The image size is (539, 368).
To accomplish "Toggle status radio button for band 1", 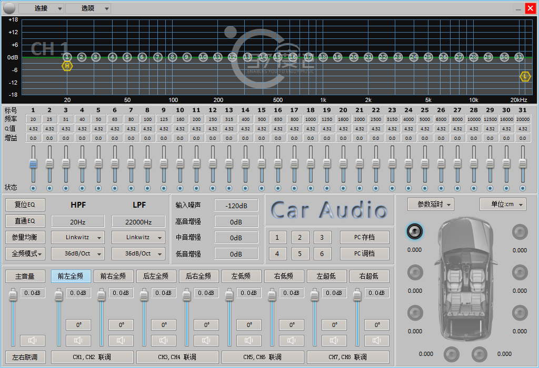I will click(x=33, y=188).
